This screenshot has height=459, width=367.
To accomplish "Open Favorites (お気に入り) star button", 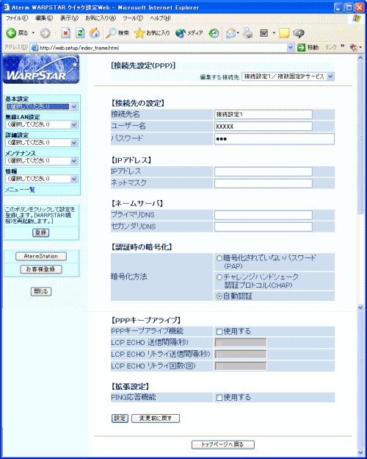I will 152,33.
